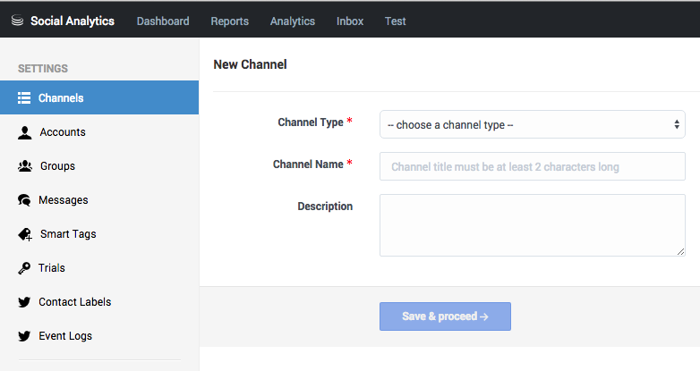Click the Trials key icon

24,268
